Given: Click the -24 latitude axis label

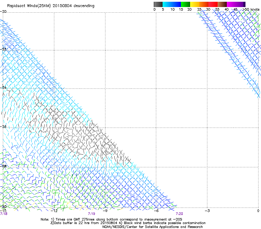Looking at the screenshot, I should (x=3, y=87).
